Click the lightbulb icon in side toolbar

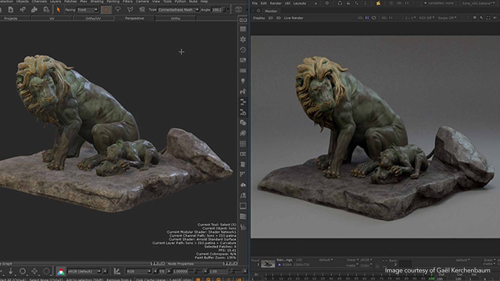[x=243, y=81]
